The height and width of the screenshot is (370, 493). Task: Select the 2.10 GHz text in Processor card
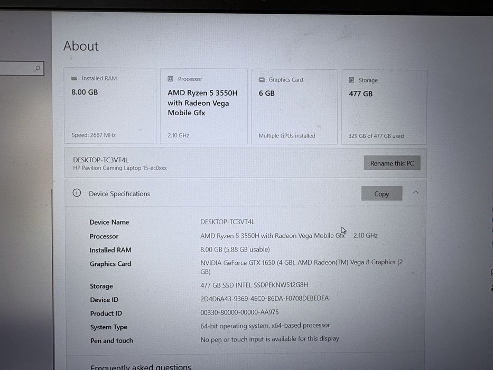click(178, 135)
